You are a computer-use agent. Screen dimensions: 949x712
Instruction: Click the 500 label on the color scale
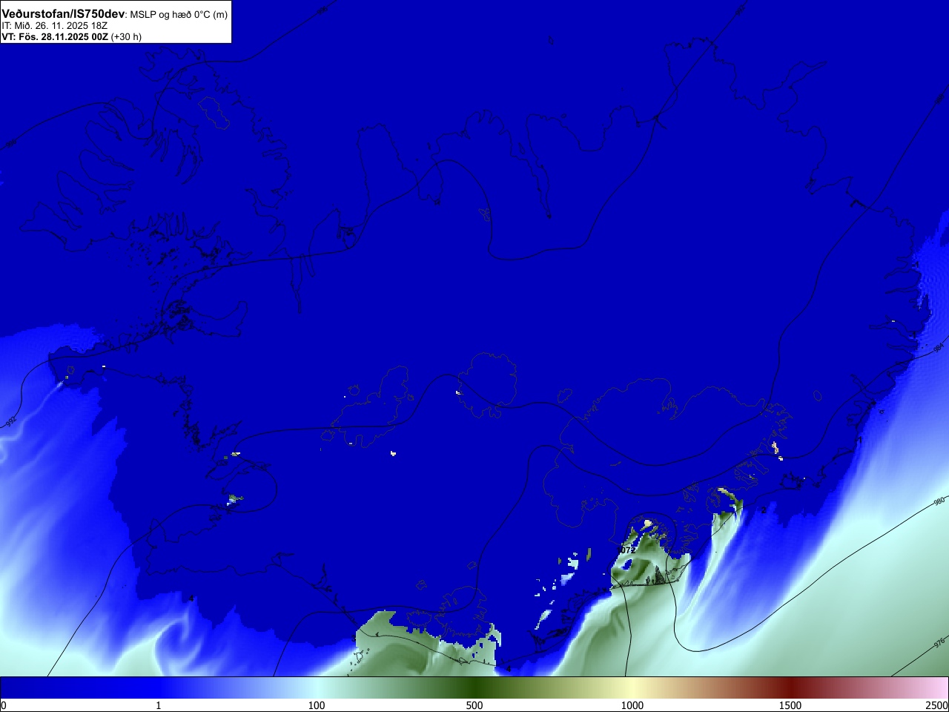click(x=474, y=705)
